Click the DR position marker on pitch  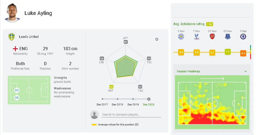17,98
